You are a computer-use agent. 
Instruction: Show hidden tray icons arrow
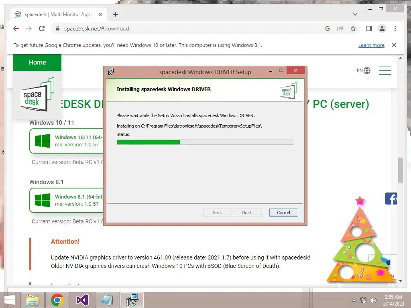click(x=354, y=300)
